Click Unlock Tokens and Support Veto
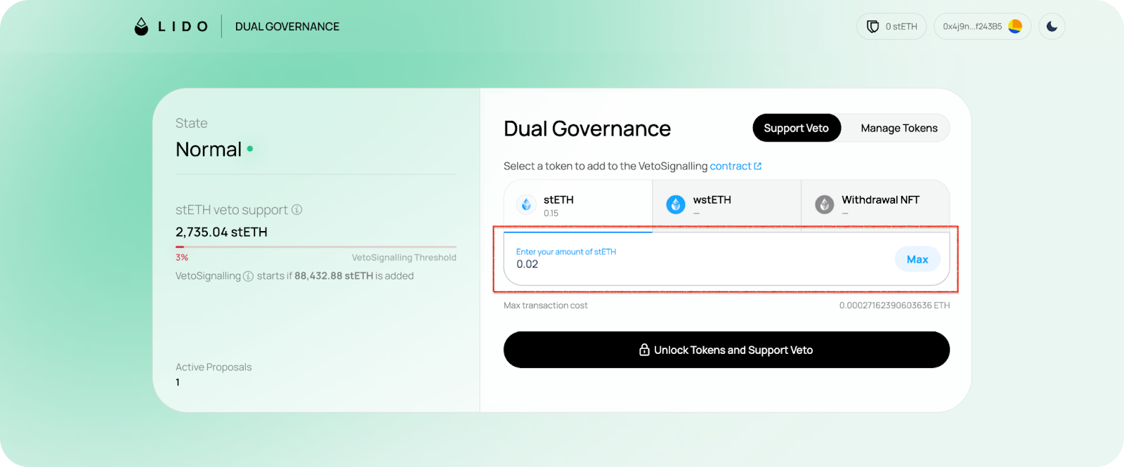Image resolution: width=1124 pixels, height=467 pixels. pyautogui.click(x=726, y=350)
